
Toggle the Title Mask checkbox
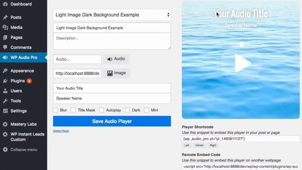pos(73,110)
